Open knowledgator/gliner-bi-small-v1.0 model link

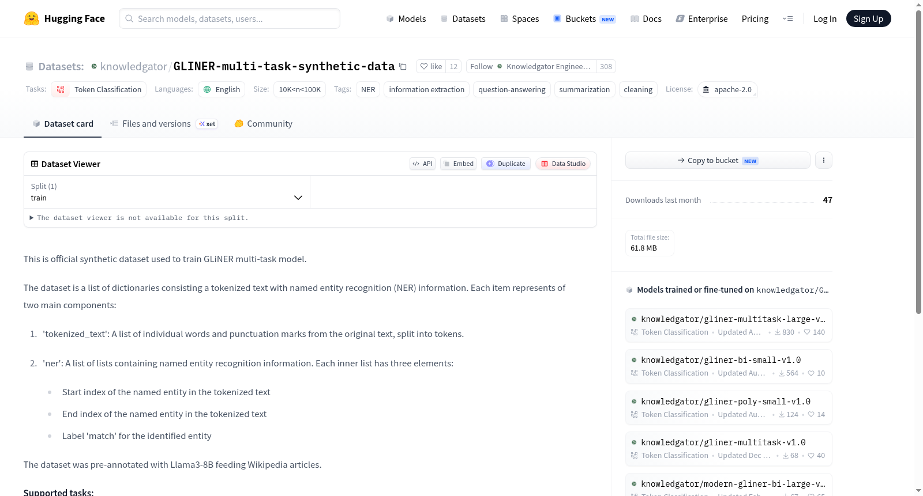point(721,360)
